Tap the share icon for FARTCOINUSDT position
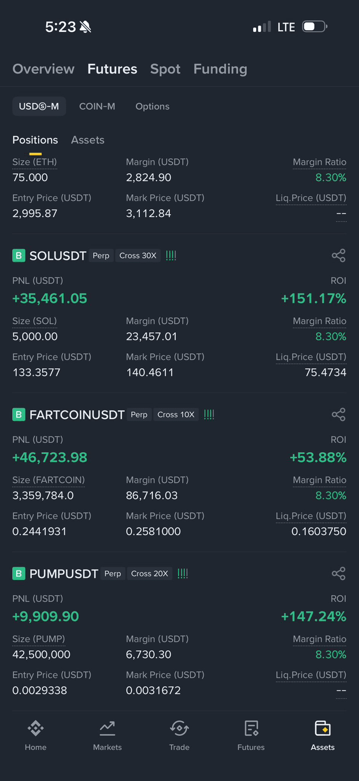 pos(338,415)
